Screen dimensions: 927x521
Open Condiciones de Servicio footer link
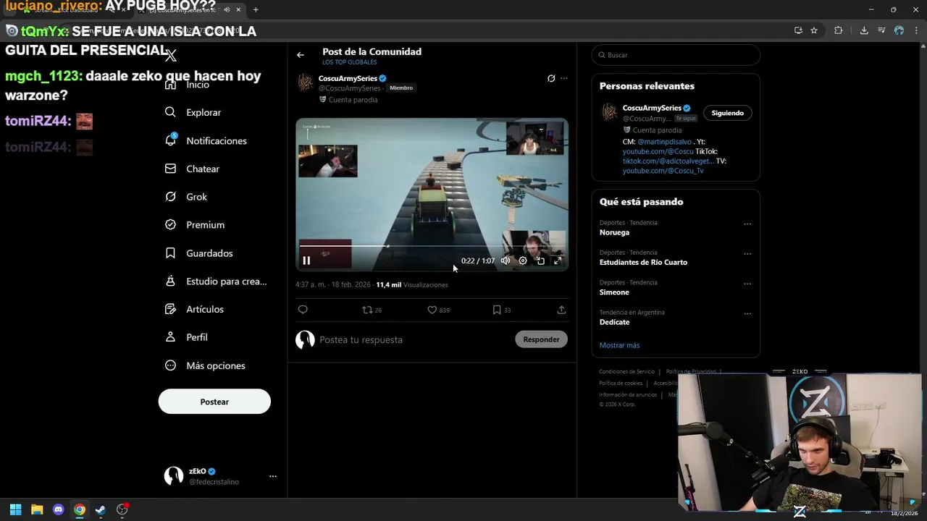(626, 372)
